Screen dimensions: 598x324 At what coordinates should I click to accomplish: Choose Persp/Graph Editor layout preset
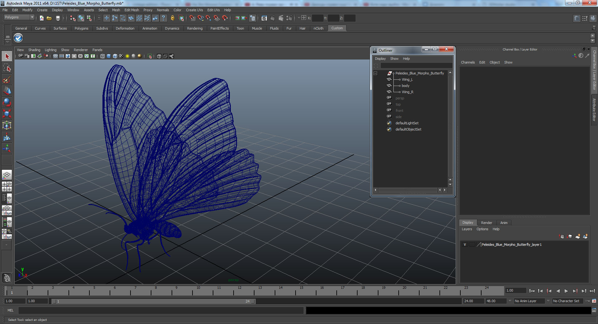(7, 210)
